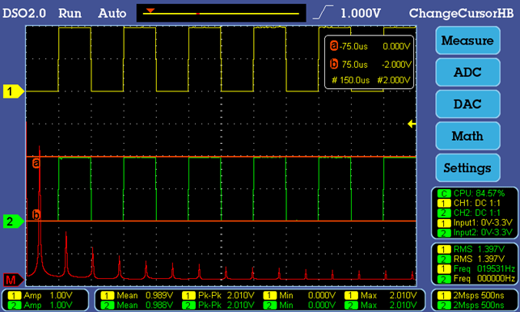Click cursor b -2.000V voltage readout
This screenshot has width=520, height=312.
tap(396, 65)
